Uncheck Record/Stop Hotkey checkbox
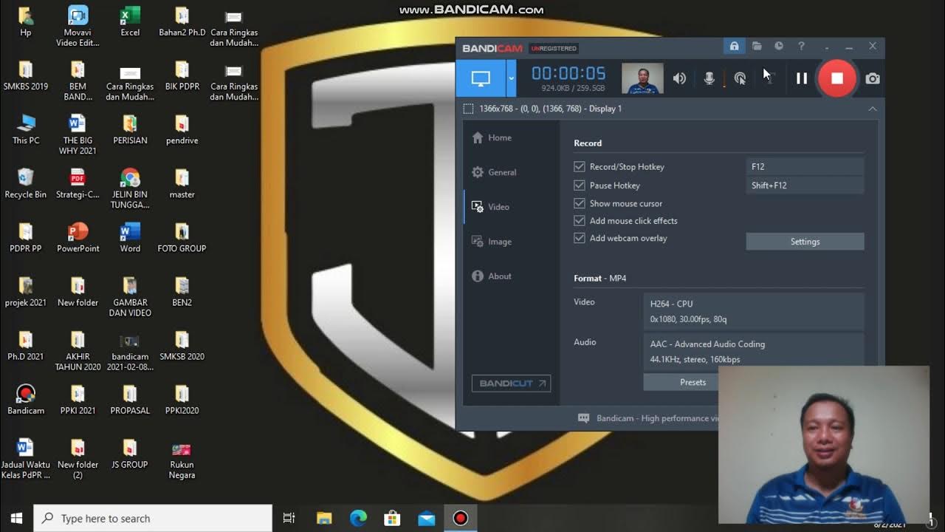Image resolution: width=945 pixels, height=532 pixels. 580,167
